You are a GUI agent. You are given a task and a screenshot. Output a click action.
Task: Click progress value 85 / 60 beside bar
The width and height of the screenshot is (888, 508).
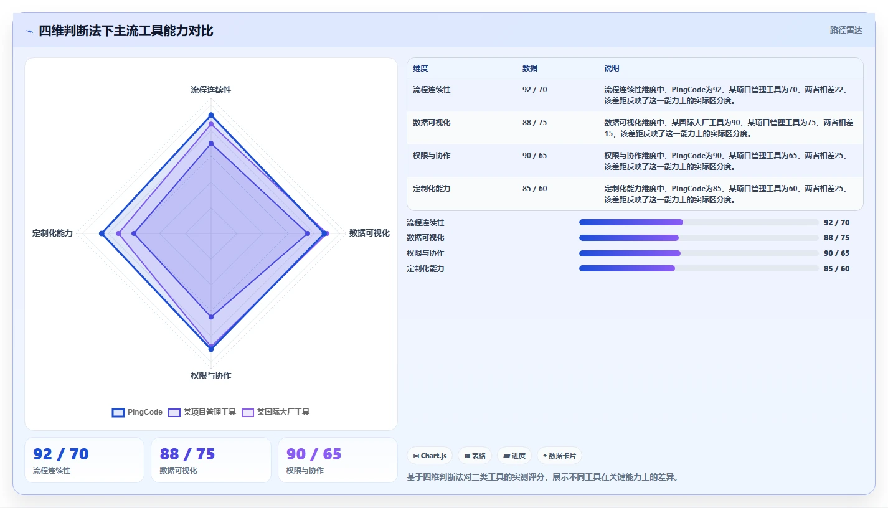pyautogui.click(x=836, y=269)
